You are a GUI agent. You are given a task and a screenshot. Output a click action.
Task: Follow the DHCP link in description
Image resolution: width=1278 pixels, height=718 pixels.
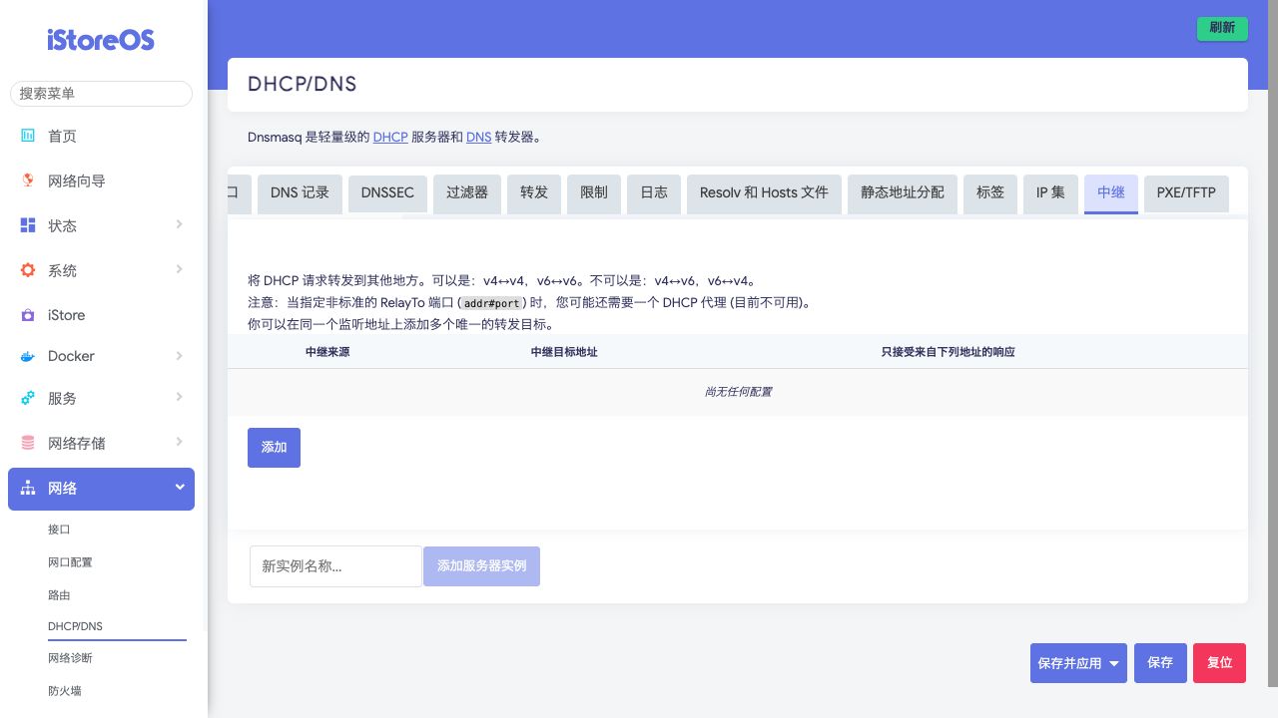(390, 137)
